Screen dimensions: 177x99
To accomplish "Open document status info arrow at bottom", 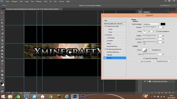I will [37, 93].
